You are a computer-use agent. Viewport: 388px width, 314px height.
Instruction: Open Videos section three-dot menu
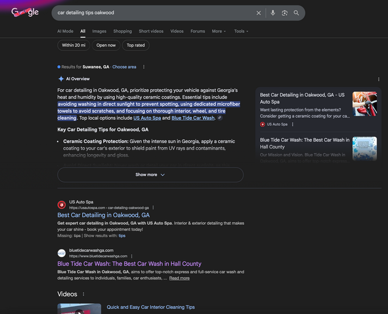[83, 294]
